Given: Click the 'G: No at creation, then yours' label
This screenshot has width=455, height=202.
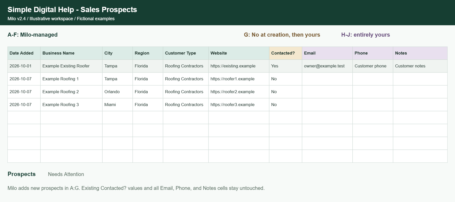Looking at the screenshot, I should (x=282, y=35).
